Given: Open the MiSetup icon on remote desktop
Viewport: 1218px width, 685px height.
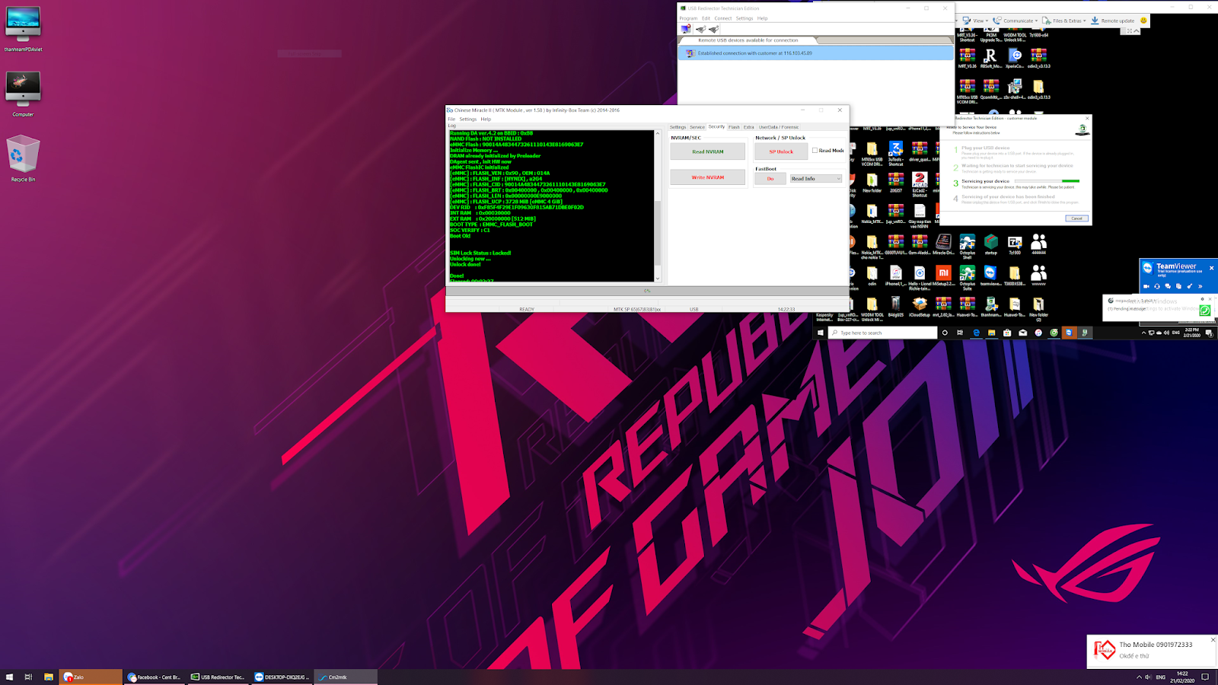Looking at the screenshot, I should pyautogui.click(x=943, y=277).
